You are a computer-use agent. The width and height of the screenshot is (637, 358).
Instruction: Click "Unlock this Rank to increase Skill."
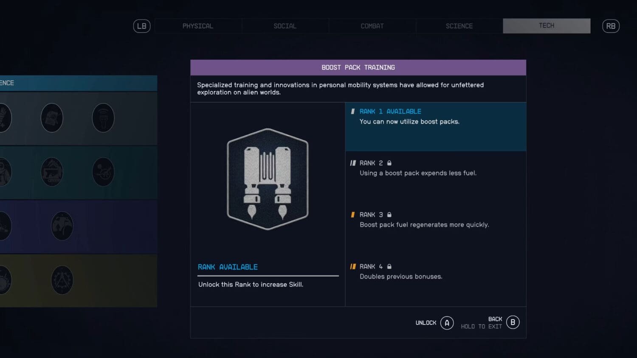(251, 285)
